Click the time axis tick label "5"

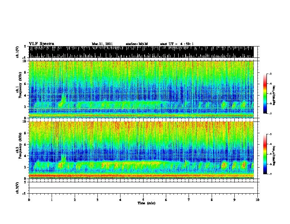[143, 200]
